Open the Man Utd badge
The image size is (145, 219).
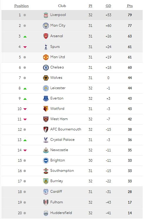point(46,57)
